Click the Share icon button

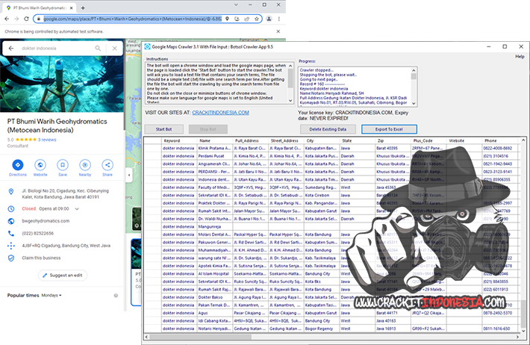click(x=107, y=164)
